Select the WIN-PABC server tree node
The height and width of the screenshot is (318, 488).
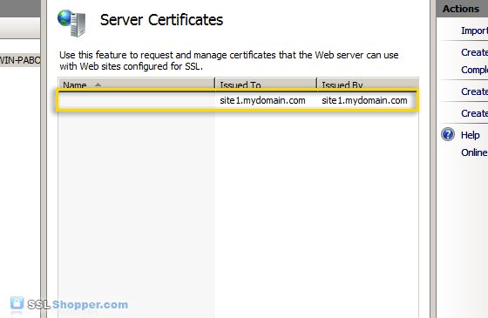pos(20,60)
